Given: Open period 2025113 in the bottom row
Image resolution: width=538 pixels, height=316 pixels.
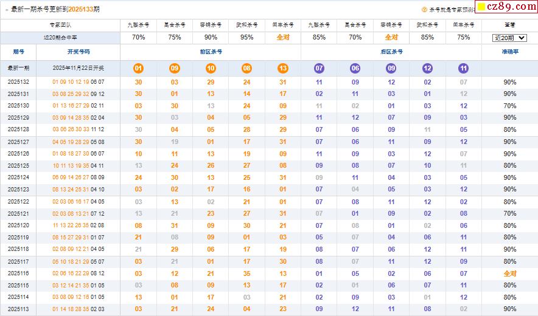Looking at the screenshot, I should pyautogui.click(x=18, y=309).
